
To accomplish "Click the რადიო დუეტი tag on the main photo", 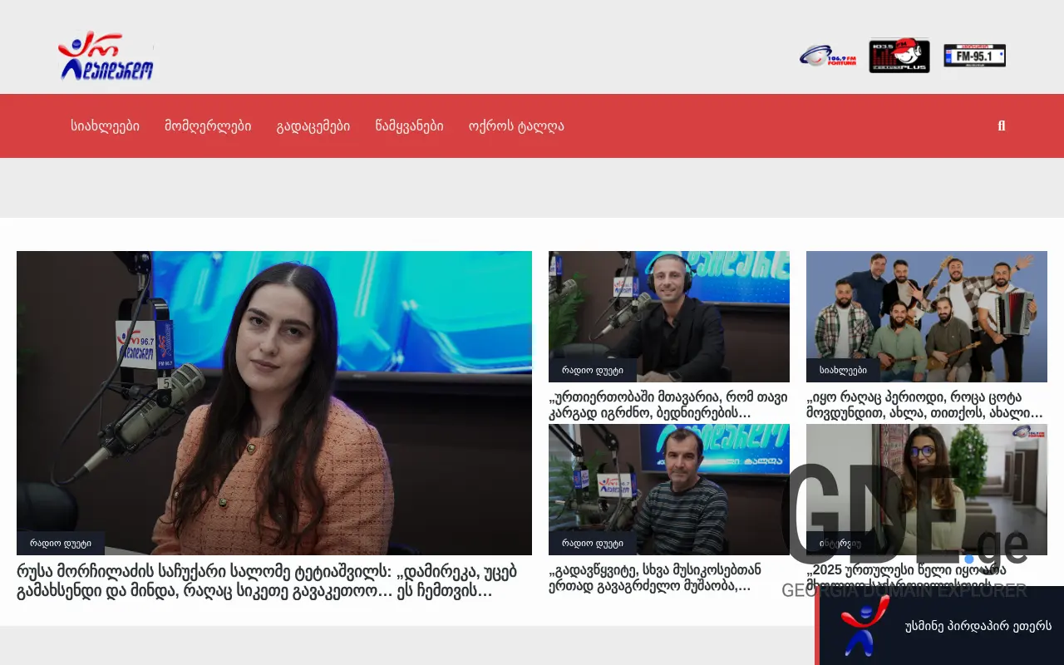I will (59, 542).
